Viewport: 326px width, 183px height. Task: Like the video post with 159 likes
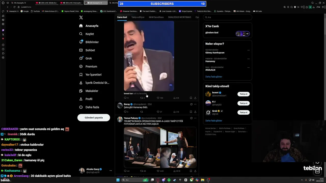pos(158,98)
